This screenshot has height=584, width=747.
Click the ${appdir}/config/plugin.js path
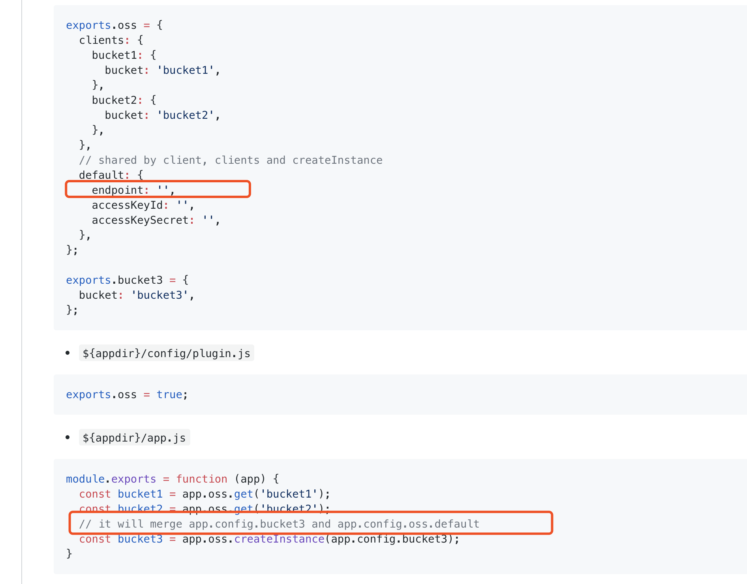coord(167,353)
